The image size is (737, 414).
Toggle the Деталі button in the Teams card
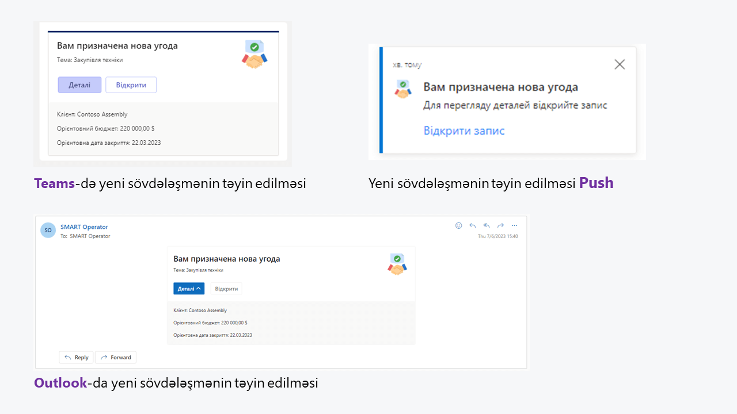[79, 85]
